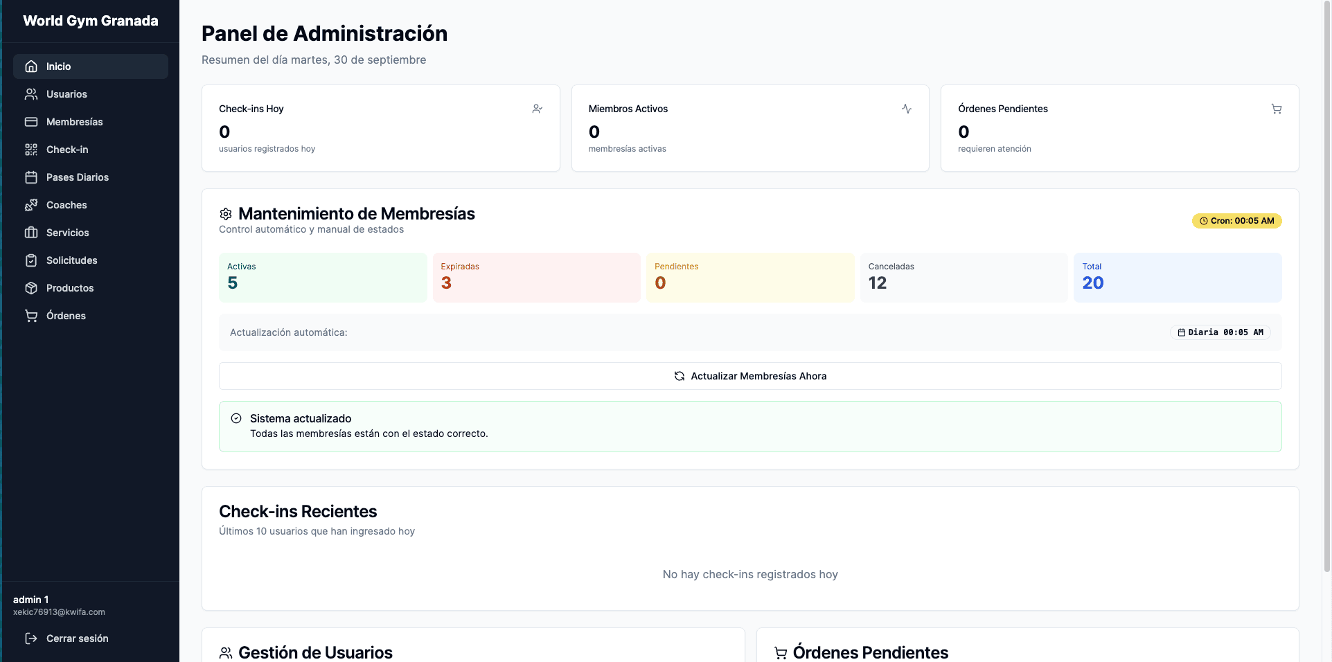1332x662 pixels.
Task: Open Pases Diarios via its calendar icon
Action: [31, 177]
